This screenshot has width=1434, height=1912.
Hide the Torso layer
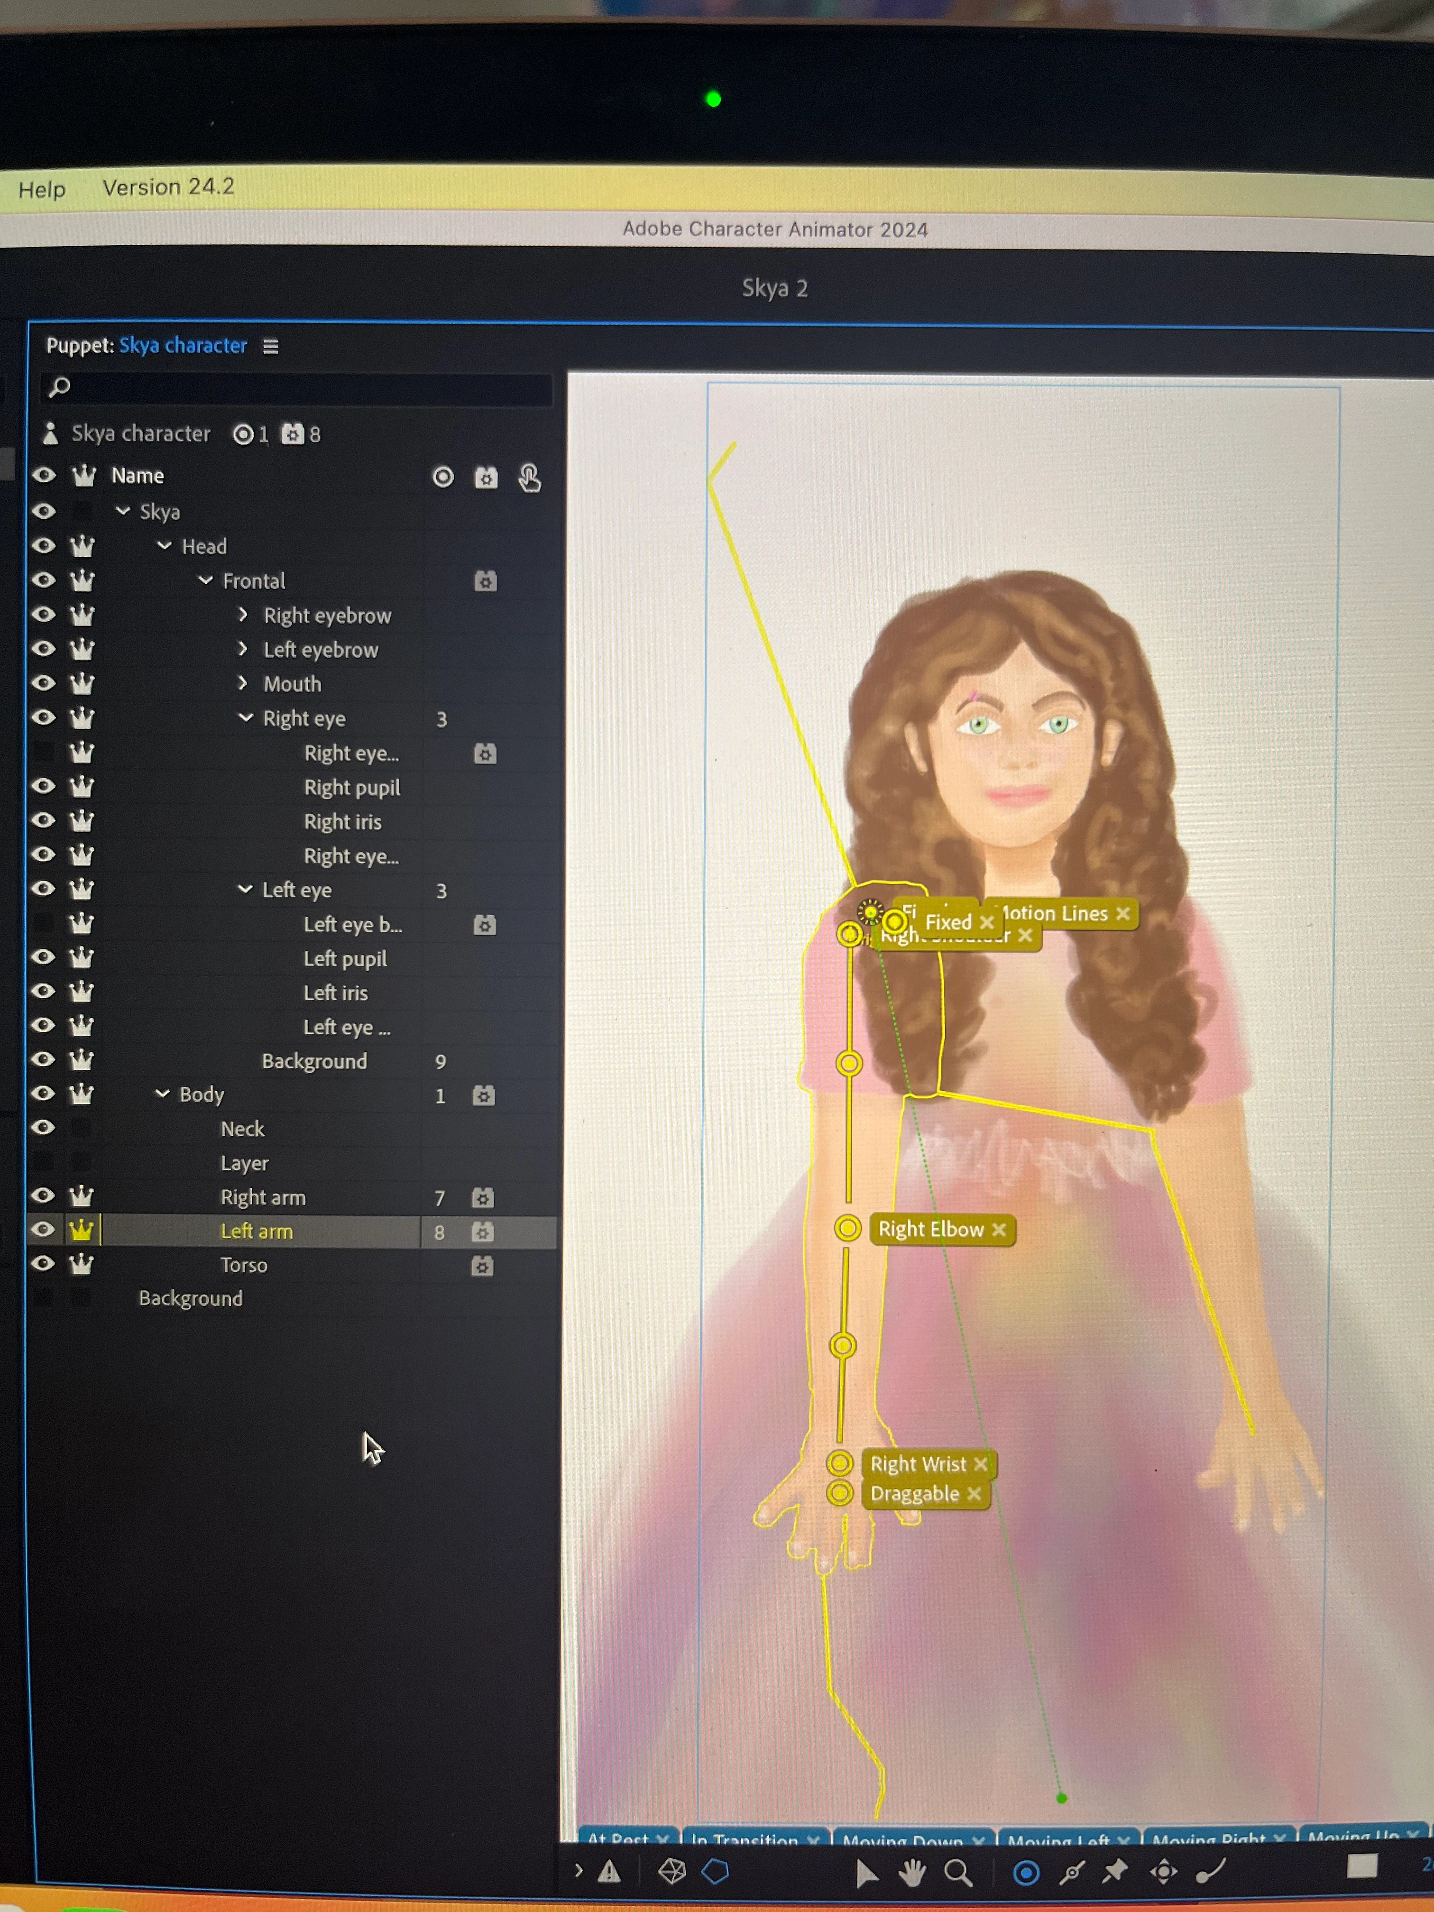click(x=43, y=1264)
